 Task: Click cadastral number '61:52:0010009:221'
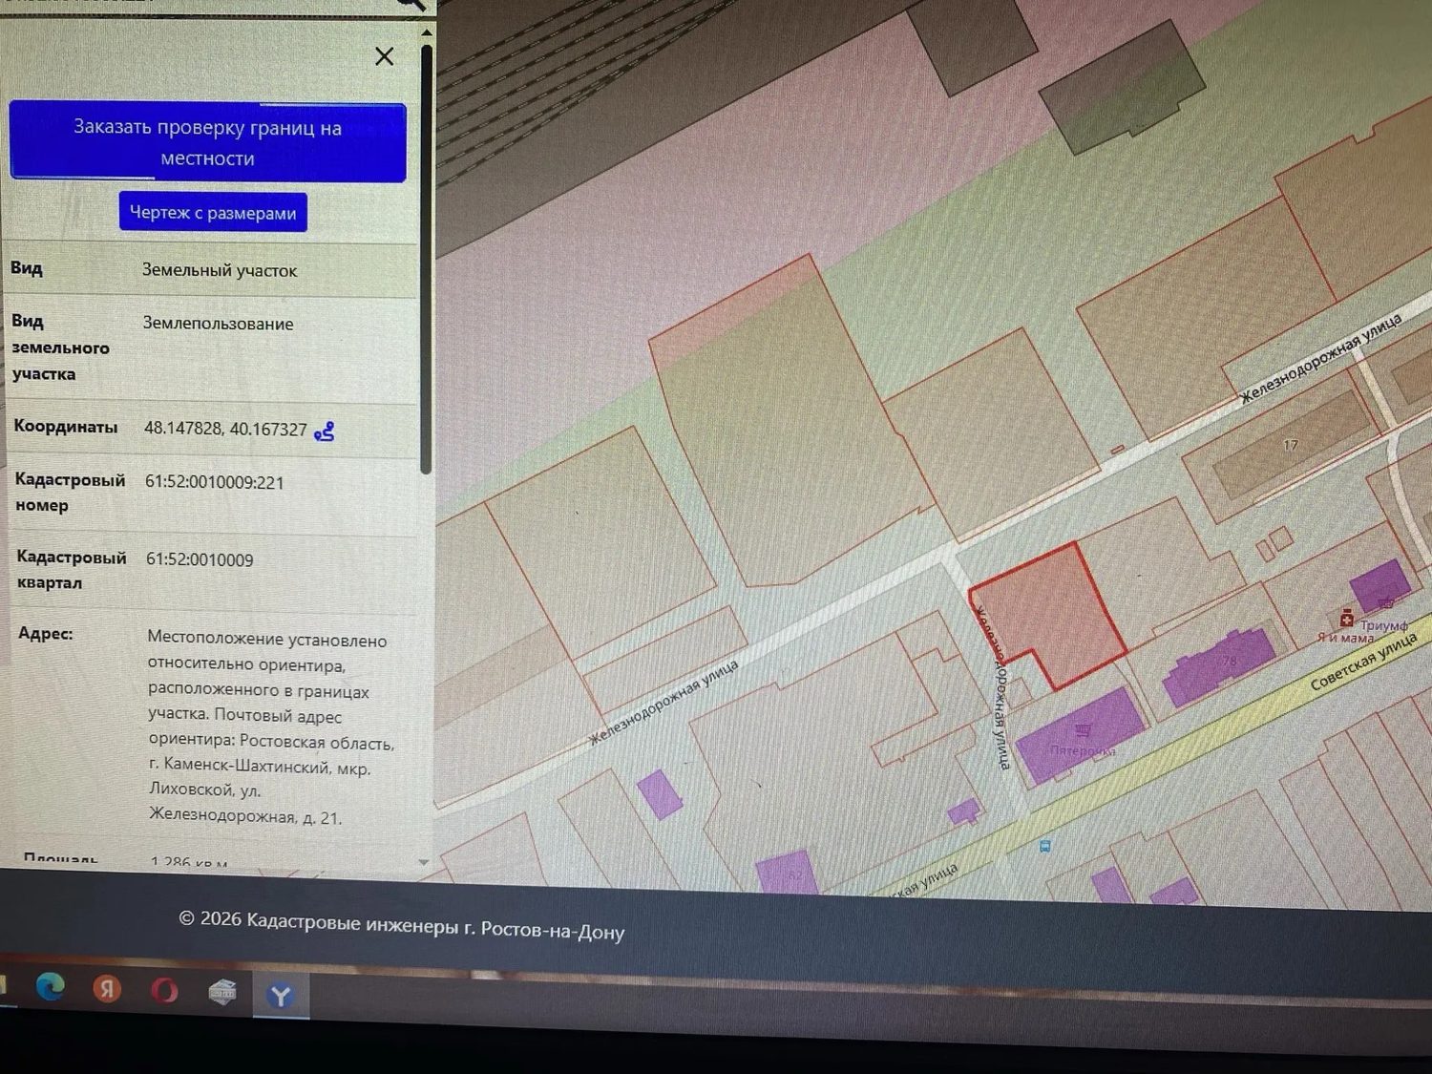tap(215, 482)
